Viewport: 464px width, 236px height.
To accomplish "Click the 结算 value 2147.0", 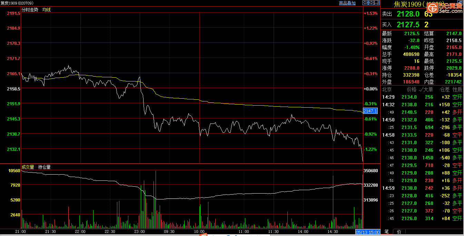I will pyautogui.click(x=454, y=33).
